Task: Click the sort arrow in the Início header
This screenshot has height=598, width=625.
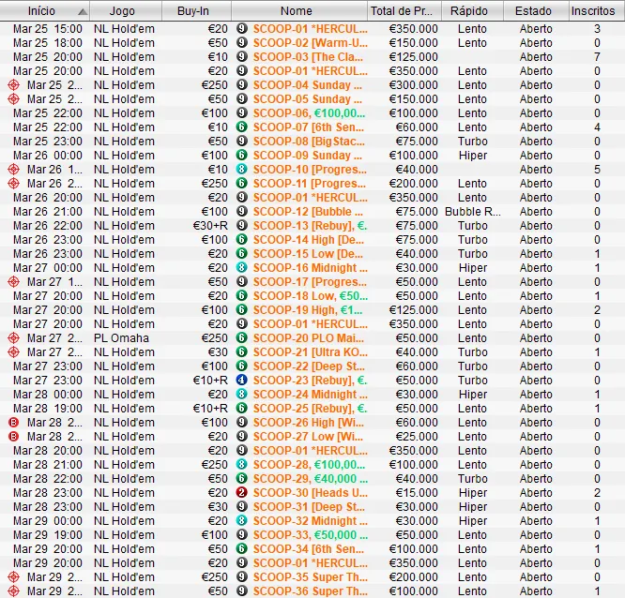Action: pos(82,11)
